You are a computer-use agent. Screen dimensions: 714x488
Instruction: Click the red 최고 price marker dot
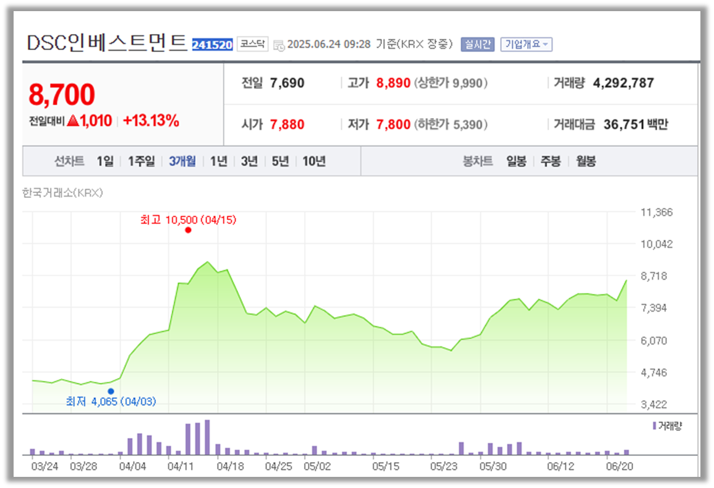point(188,230)
